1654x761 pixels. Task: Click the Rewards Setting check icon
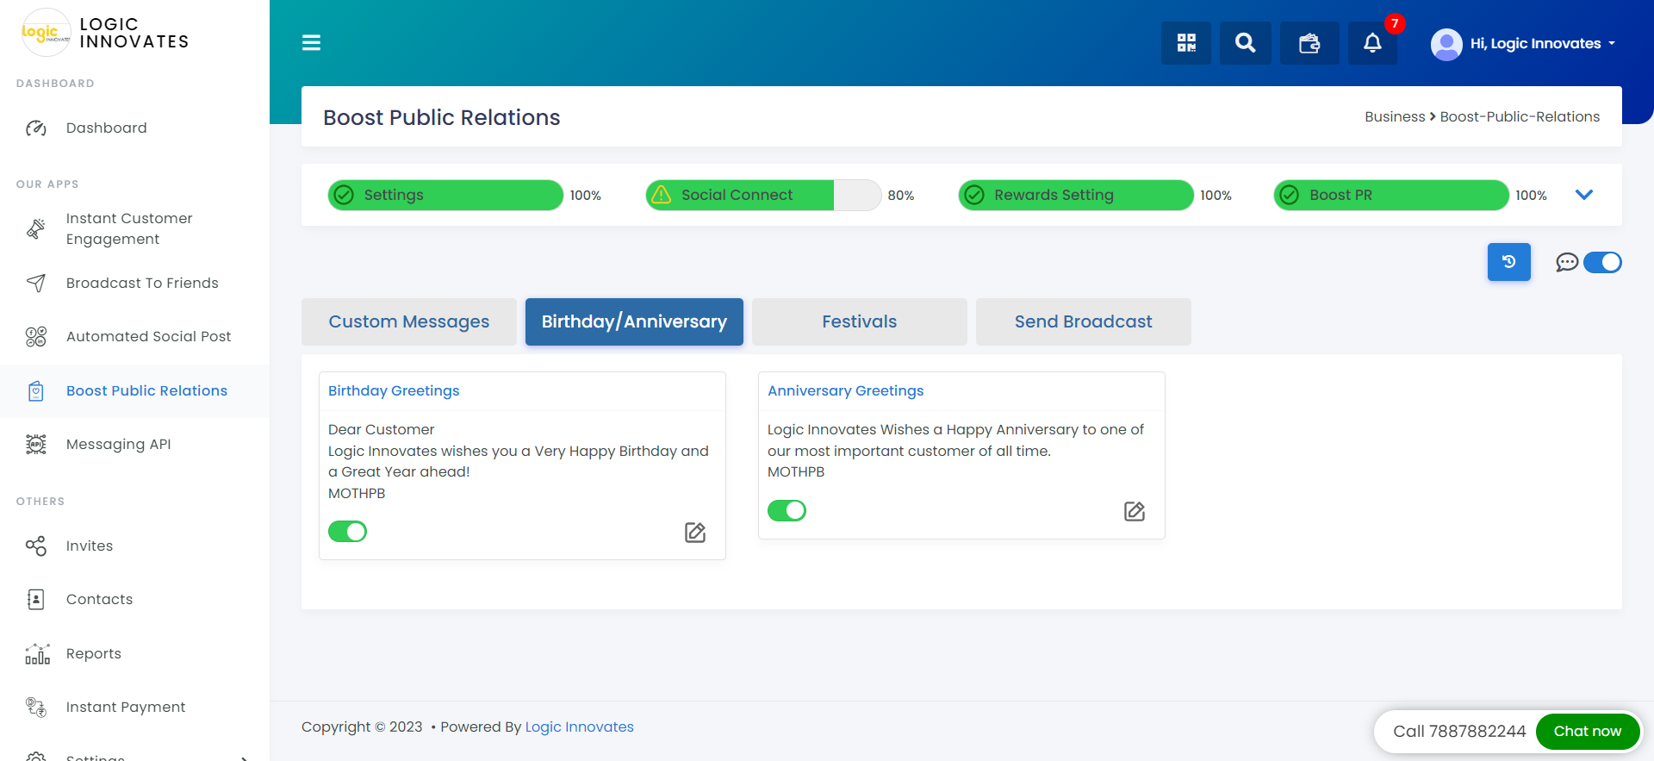pyautogui.click(x=974, y=195)
